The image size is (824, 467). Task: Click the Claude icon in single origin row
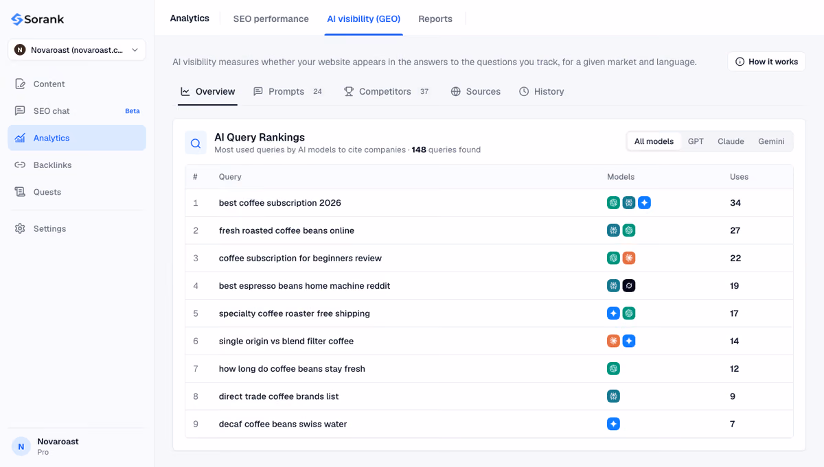pos(614,341)
